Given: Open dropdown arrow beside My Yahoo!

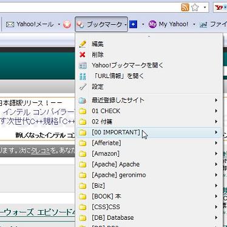Looking at the screenshot, I should 194,25.
